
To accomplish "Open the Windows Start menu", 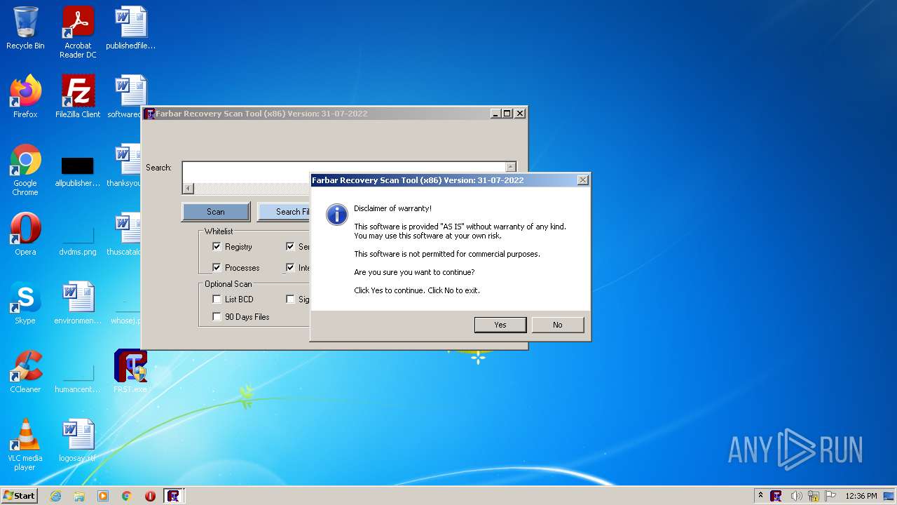I will (20, 495).
